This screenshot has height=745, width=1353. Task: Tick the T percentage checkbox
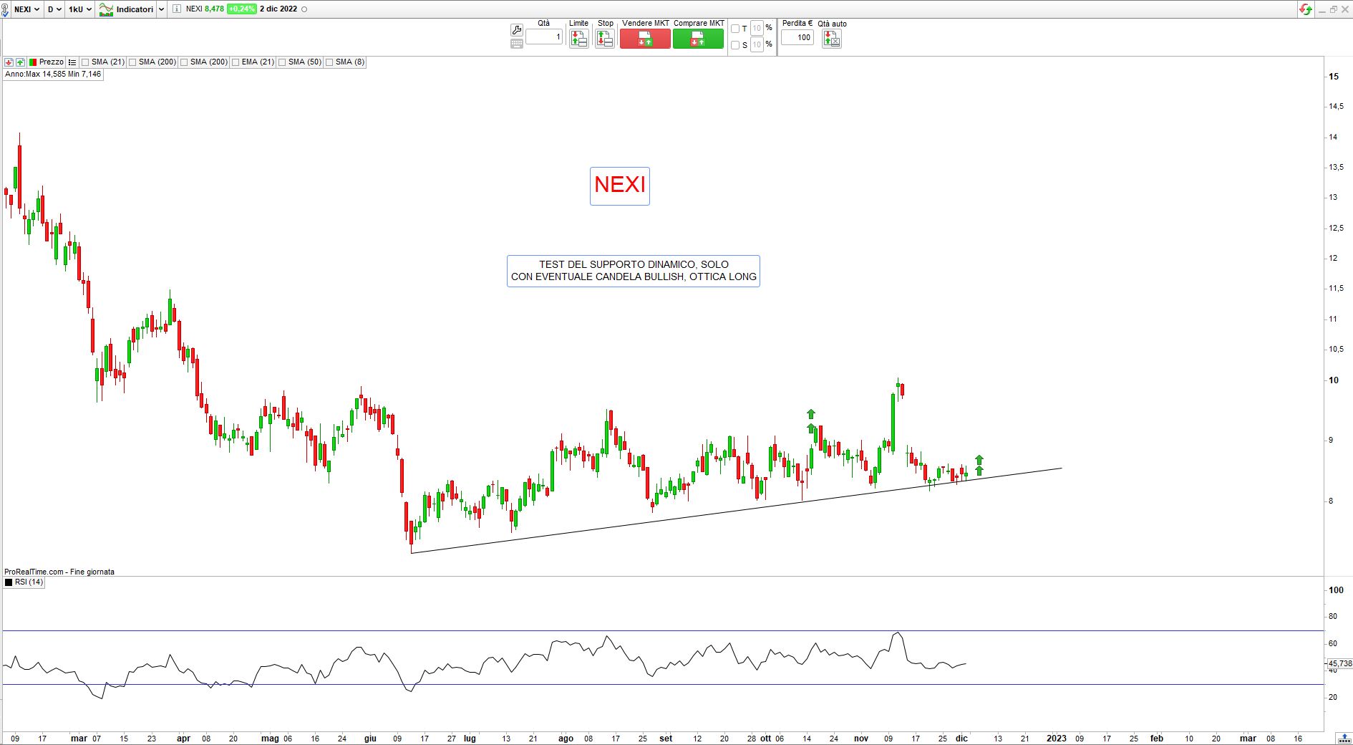pyautogui.click(x=735, y=29)
